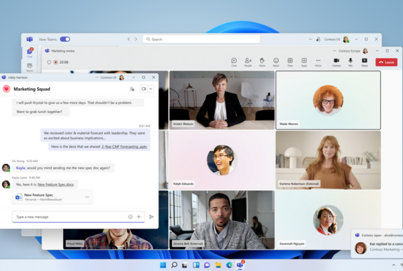The width and height of the screenshot is (403, 271).
Task: Raise your hand in the meeting
Action: tap(262, 62)
